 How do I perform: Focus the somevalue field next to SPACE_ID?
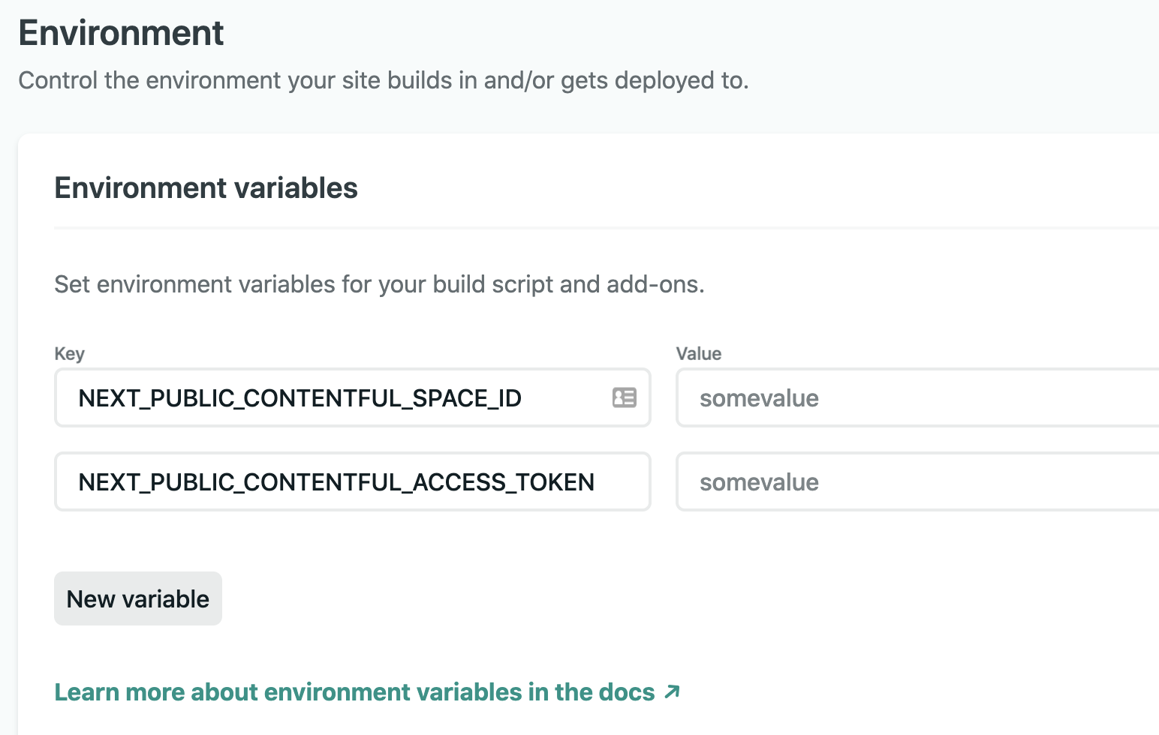[863, 397]
